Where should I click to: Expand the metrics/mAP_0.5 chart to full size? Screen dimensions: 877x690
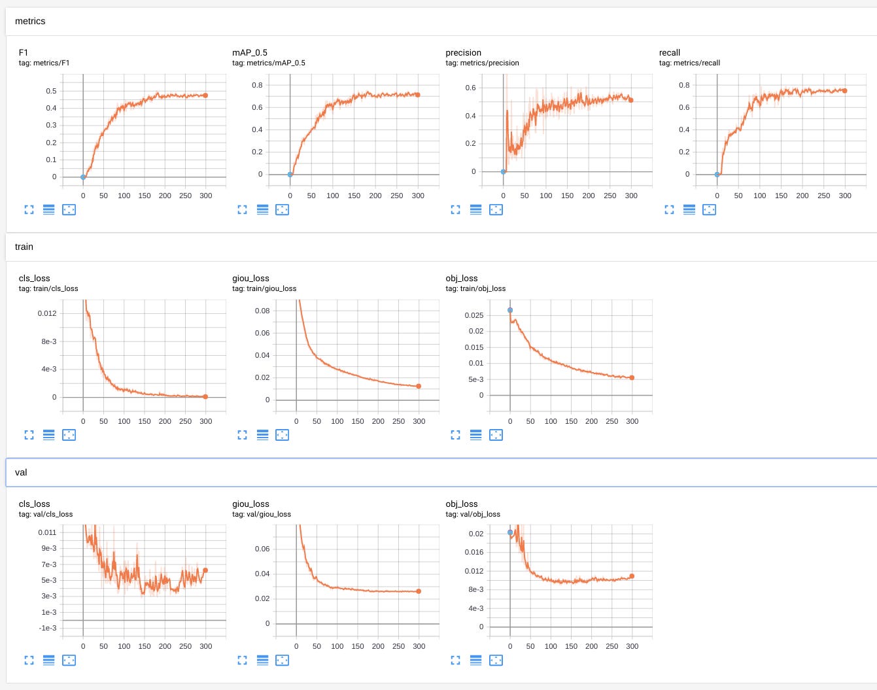(x=242, y=210)
